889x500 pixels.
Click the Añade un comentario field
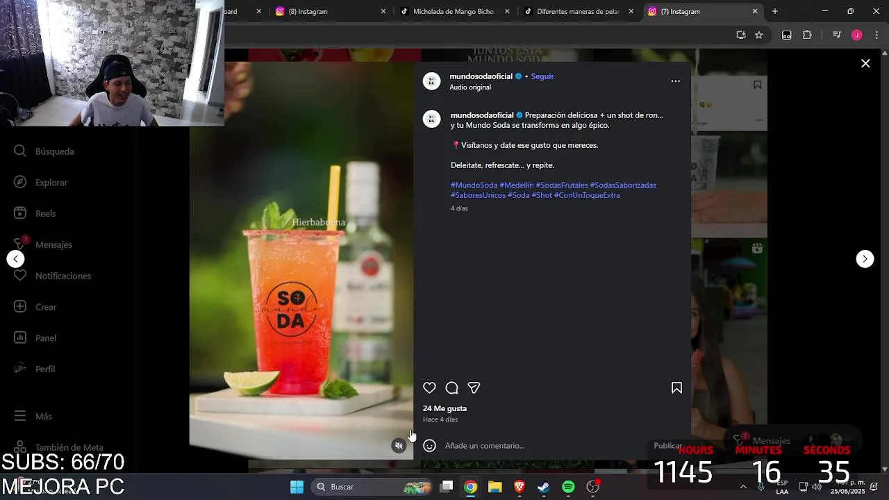(x=545, y=446)
